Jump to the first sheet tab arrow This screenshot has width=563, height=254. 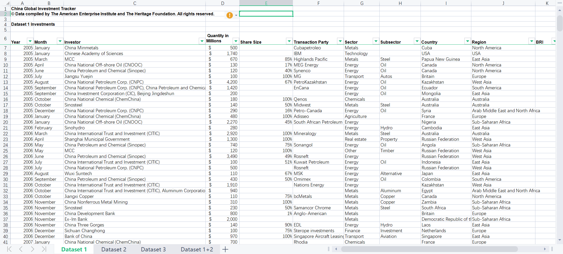(x=9, y=249)
